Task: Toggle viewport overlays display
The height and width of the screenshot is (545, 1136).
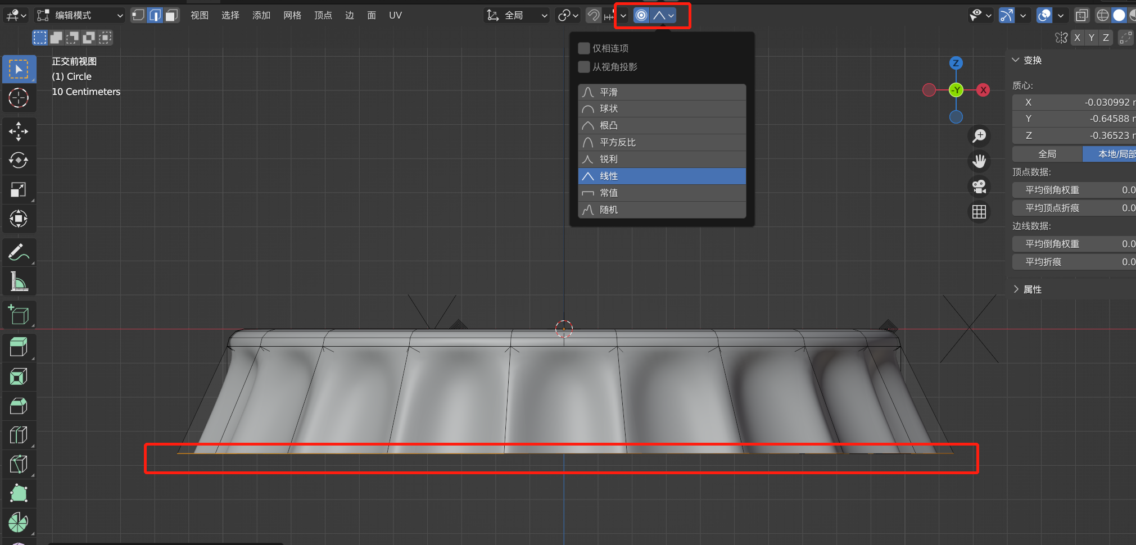Action: pos(1044,15)
